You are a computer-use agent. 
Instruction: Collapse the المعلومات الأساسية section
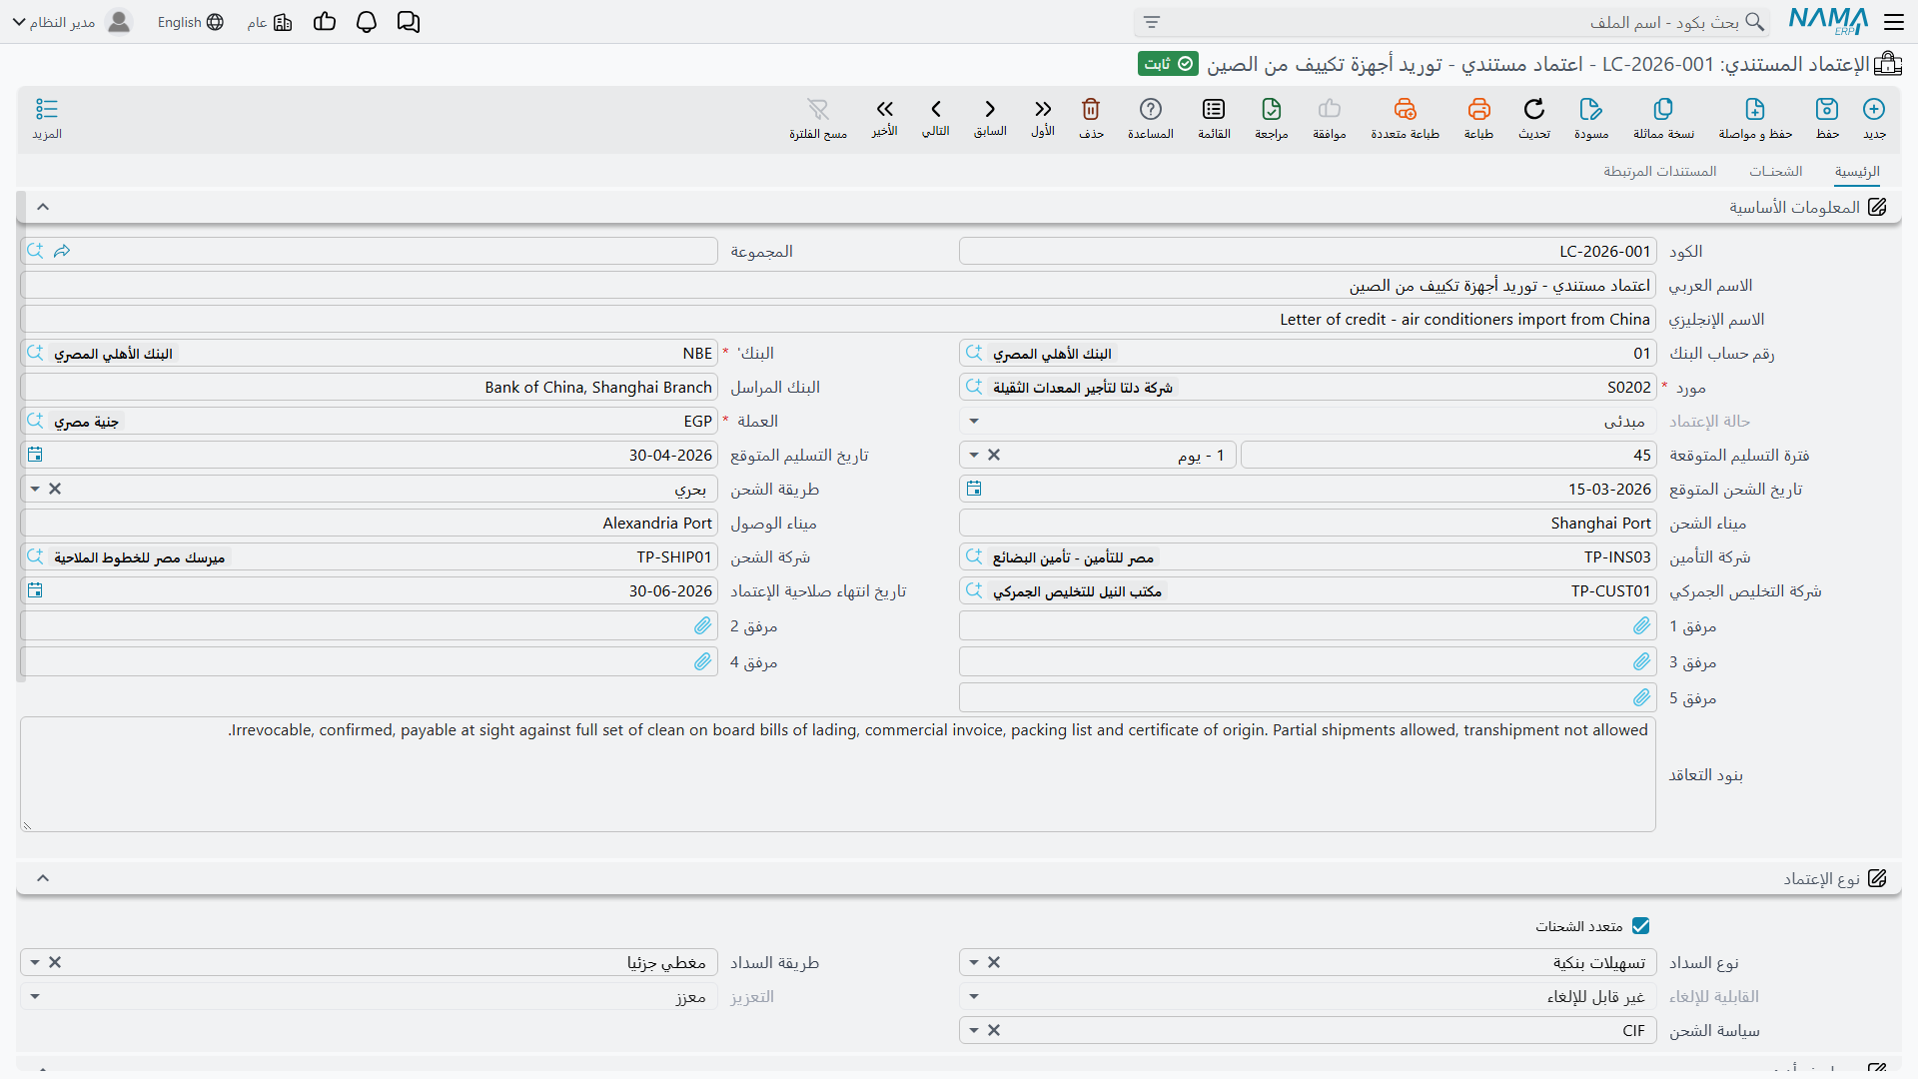pyautogui.click(x=43, y=207)
